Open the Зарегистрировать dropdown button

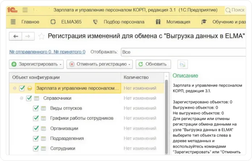point(36,64)
